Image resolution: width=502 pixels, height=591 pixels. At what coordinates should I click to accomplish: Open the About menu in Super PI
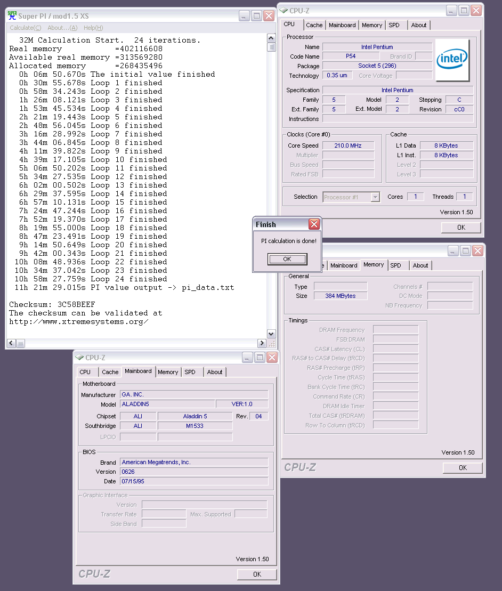(x=62, y=28)
